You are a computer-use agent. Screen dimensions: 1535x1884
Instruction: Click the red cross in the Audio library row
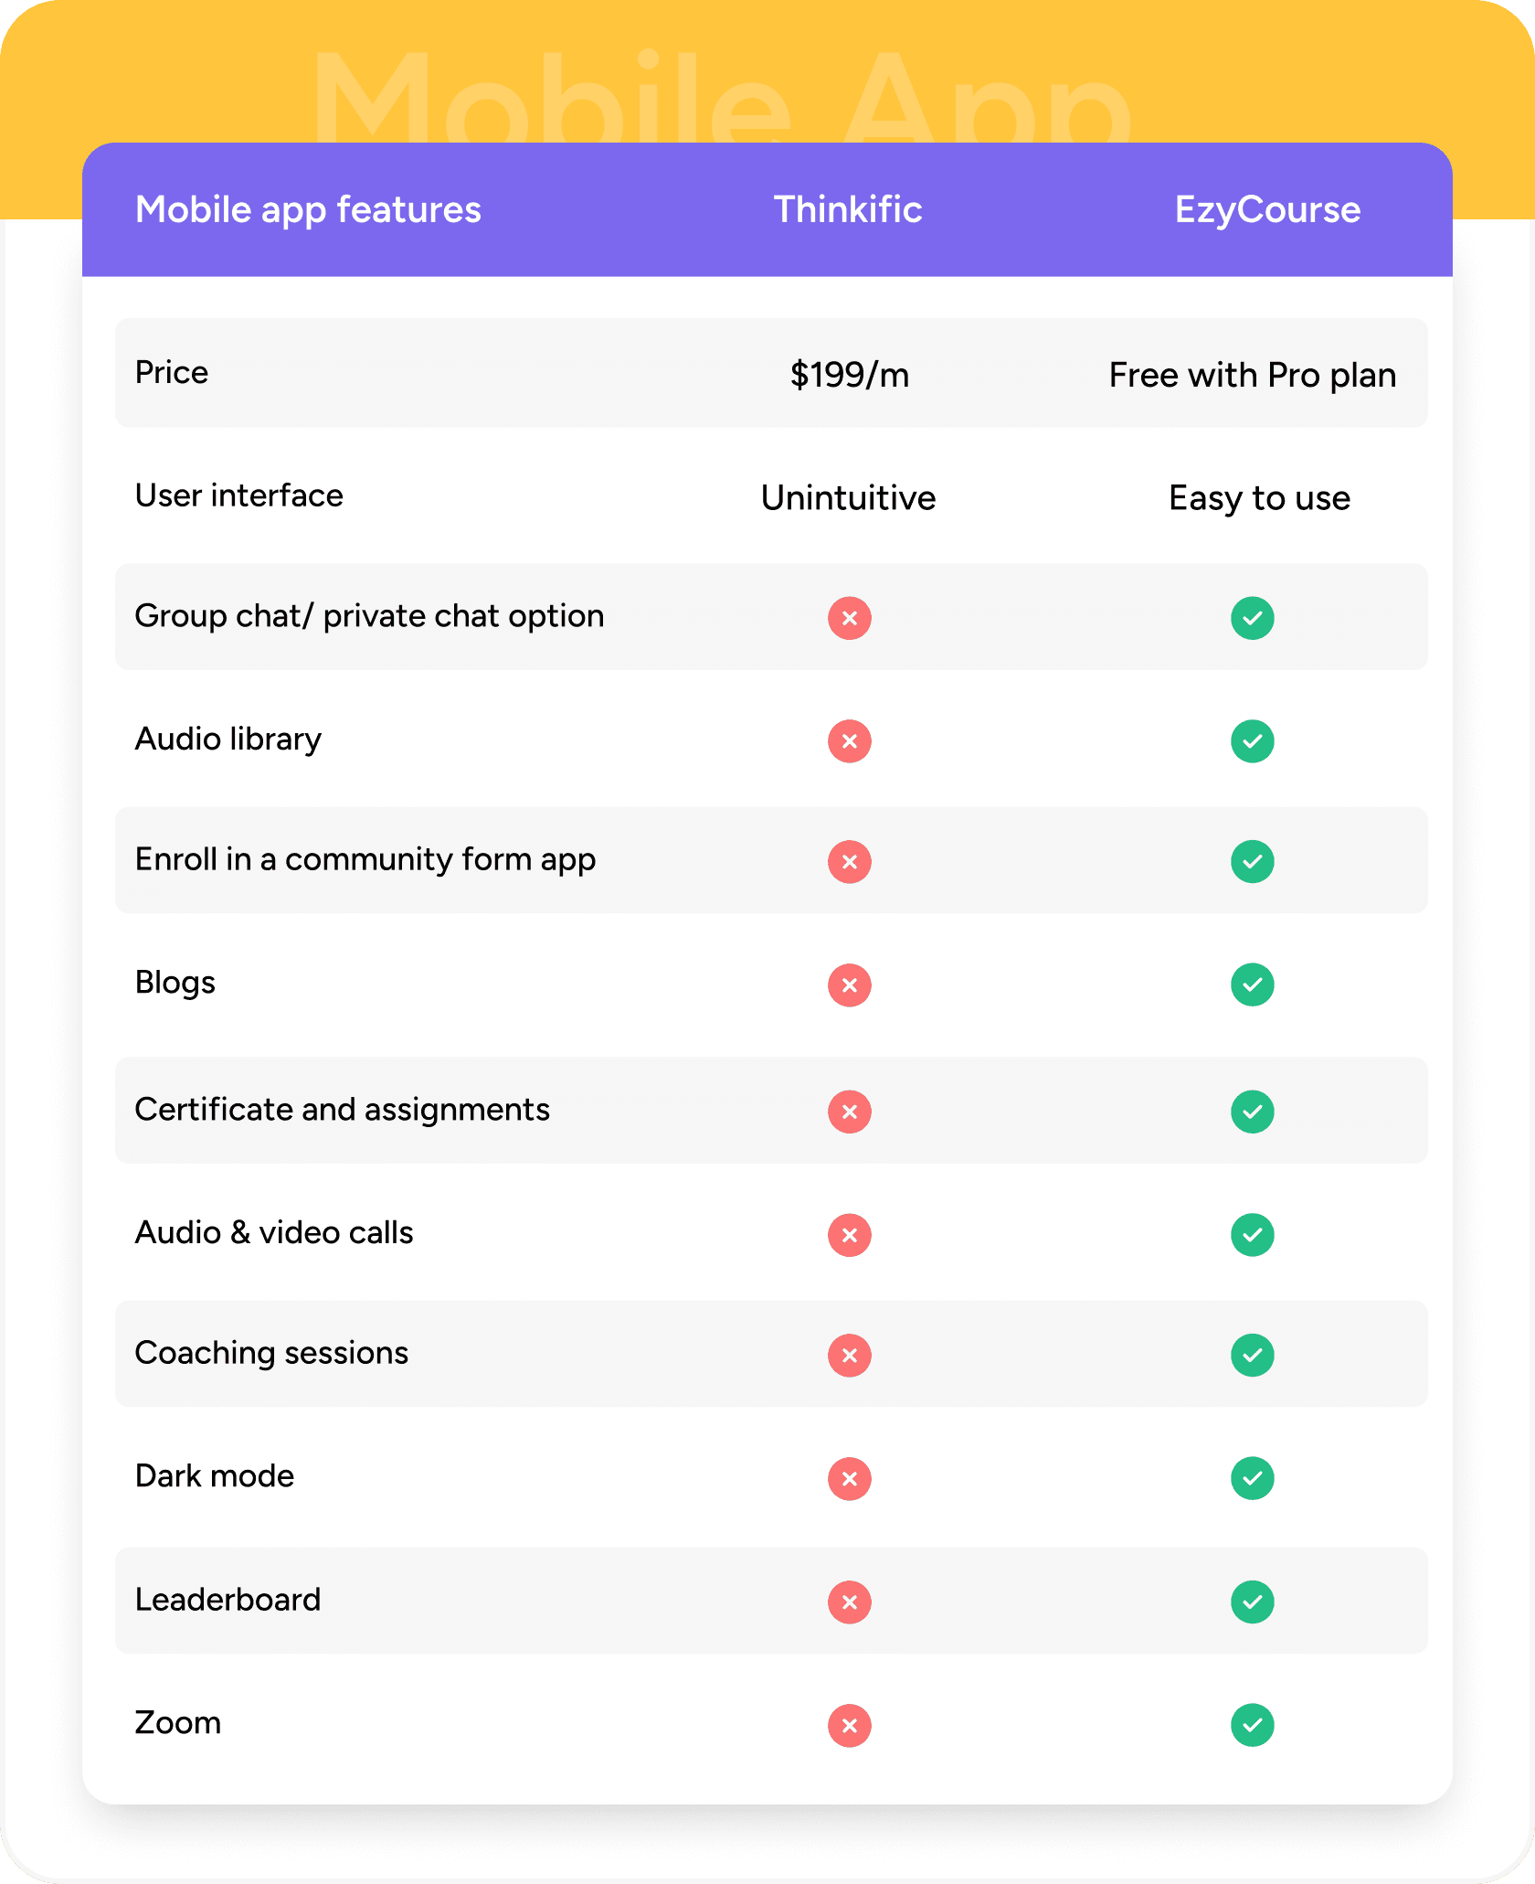tap(849, 740)
